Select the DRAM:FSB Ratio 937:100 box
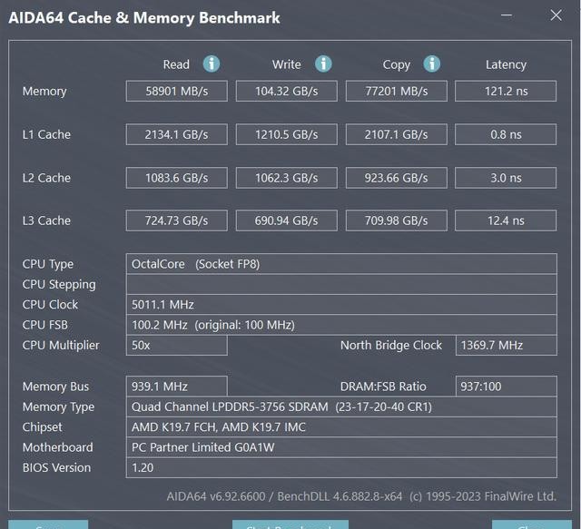 (x=506, y=387)
